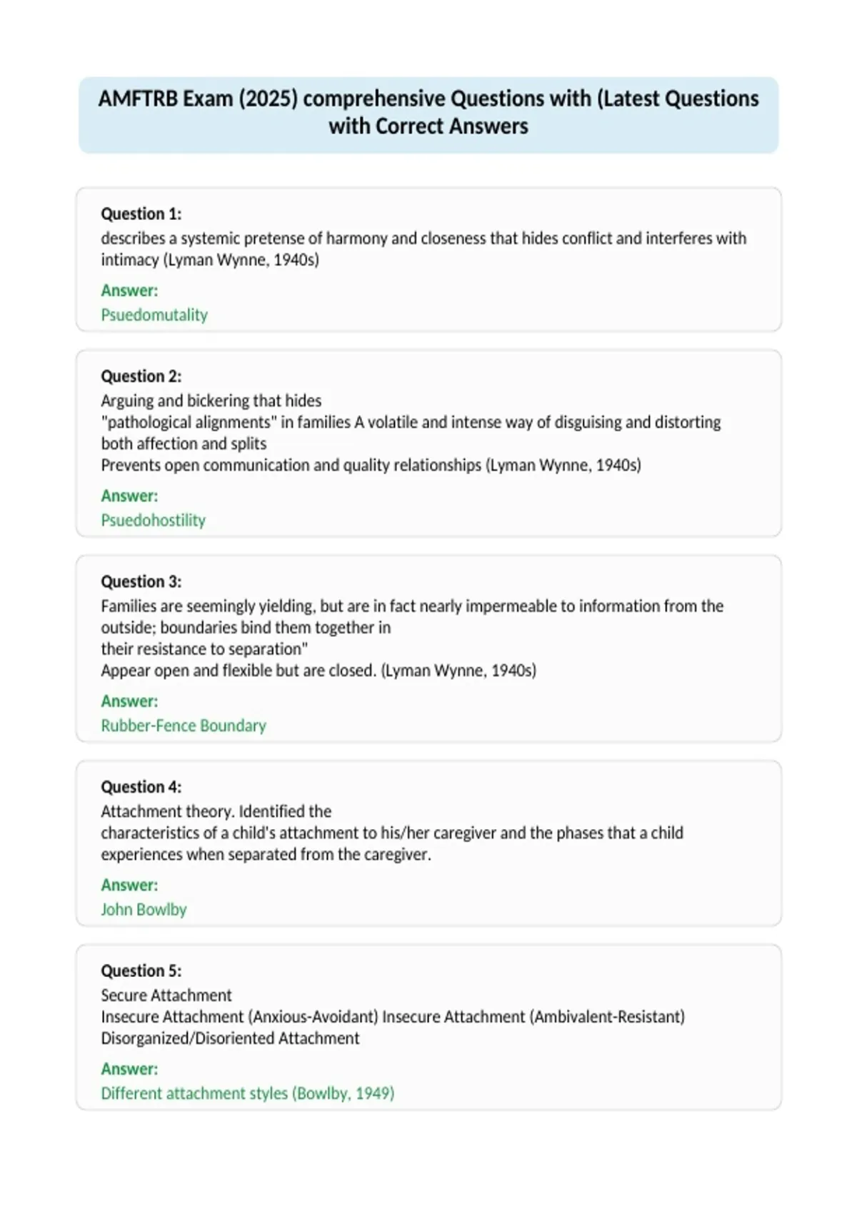857x1214 pixels.
Task: Click the AMFTRB Exam title banner
Action: [x=428, y=115]
